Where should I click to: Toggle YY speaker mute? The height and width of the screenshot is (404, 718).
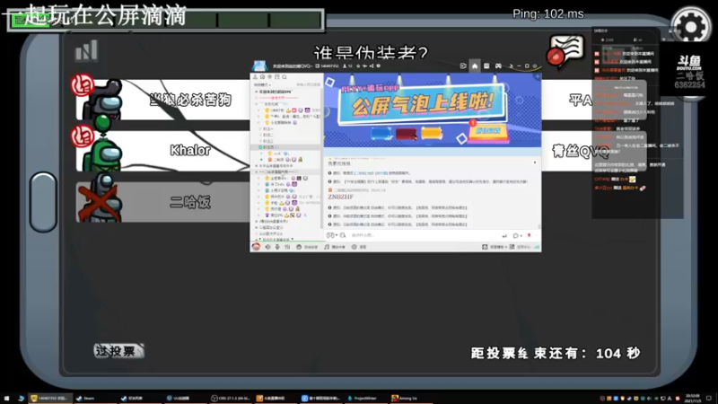click(x=267, y=247)
